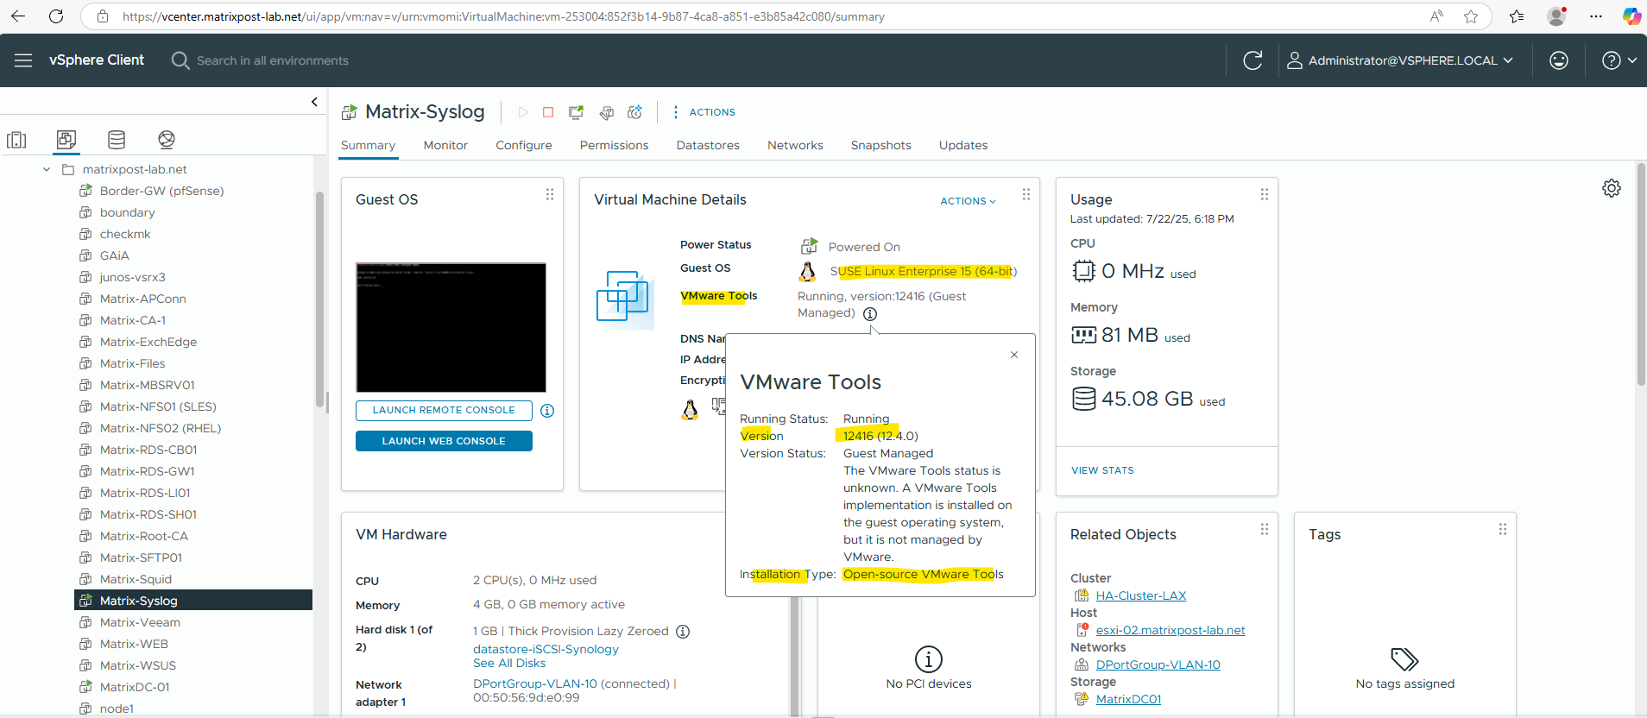
Task: Click LAUNCH WEB CONSOLE button
Action: (x=444, y=441)
